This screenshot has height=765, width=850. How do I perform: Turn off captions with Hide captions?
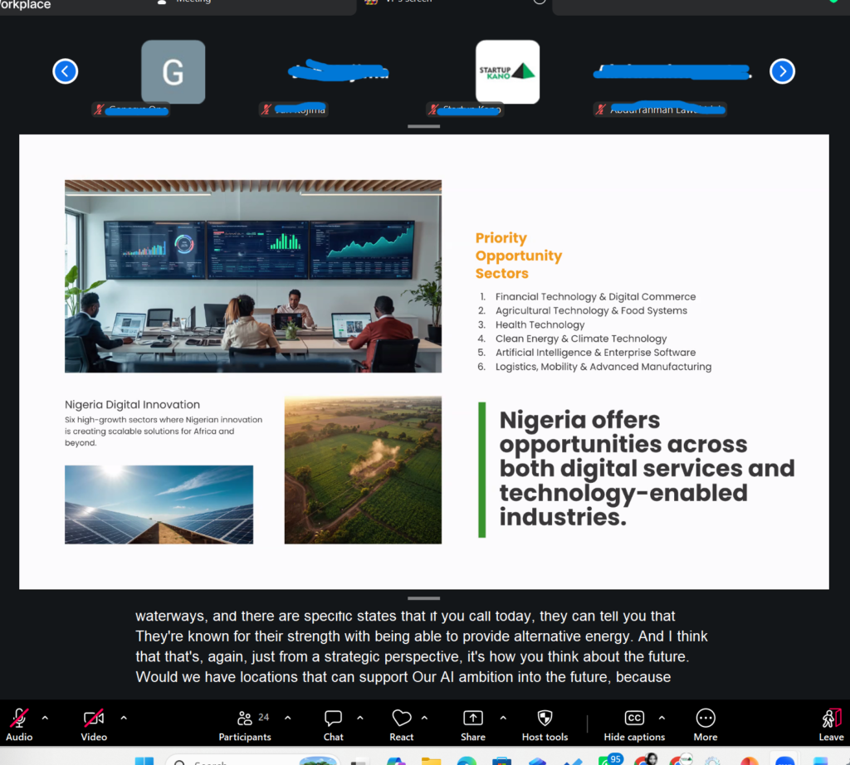pyautogui.click(x=634, y=724)
